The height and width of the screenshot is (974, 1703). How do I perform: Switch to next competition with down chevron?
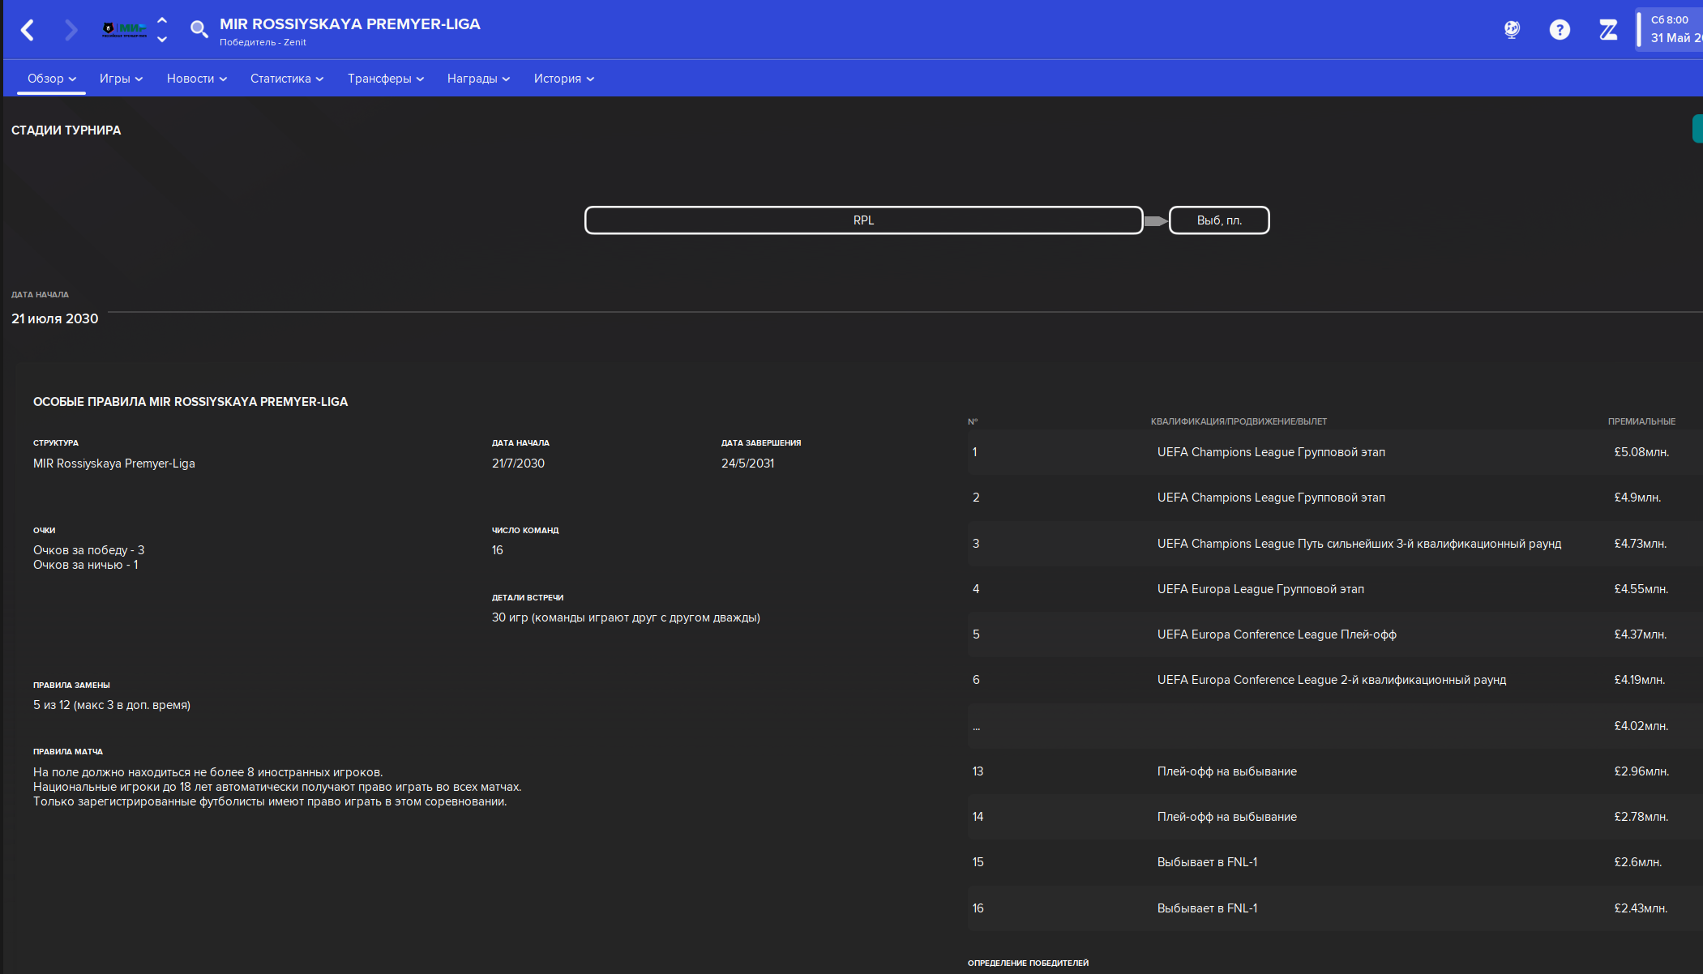point(162,39)
